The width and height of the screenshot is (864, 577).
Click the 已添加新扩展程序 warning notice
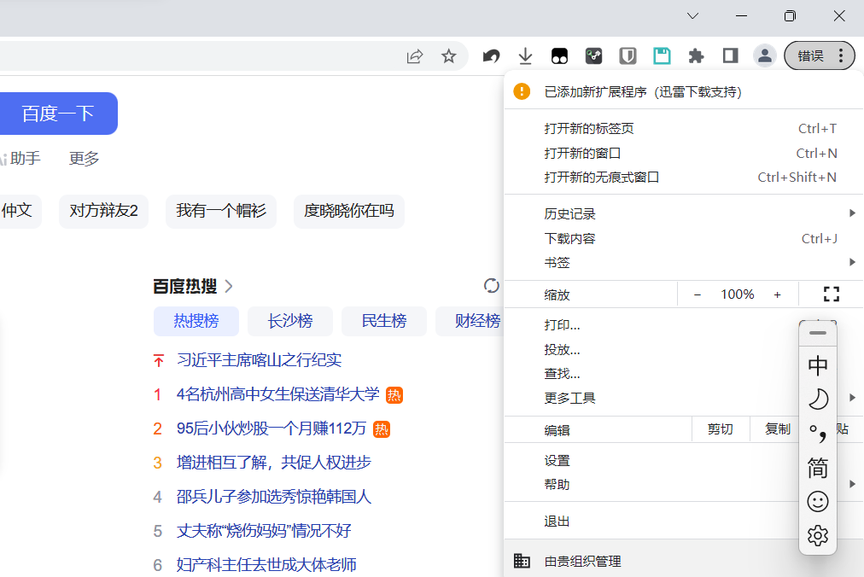pos(684,91)
